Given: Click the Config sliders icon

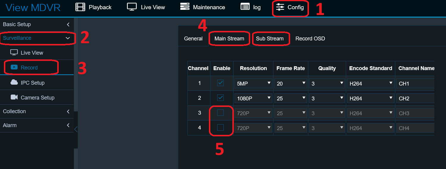Looking at the screenshot, I should click(x=280, y=7).
